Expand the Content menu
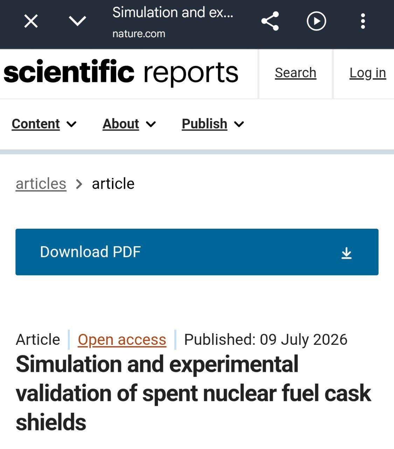The height and width of the screenshot is (449, 394). point(44,124)
